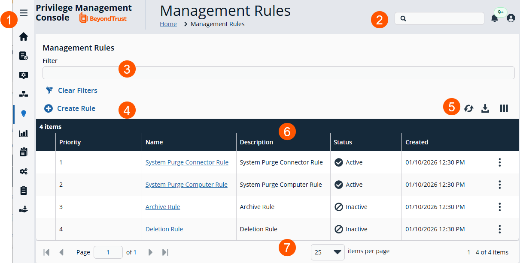
Task: Go to Home using the sidebar home icon
Action: pyautogui.click(x=24, y=37)
